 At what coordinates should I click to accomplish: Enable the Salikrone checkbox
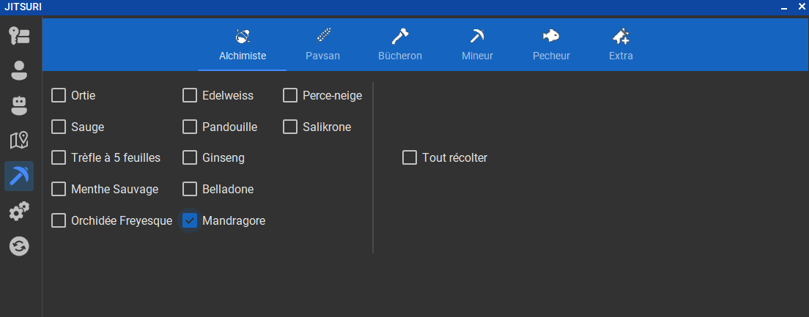point(290,127)
